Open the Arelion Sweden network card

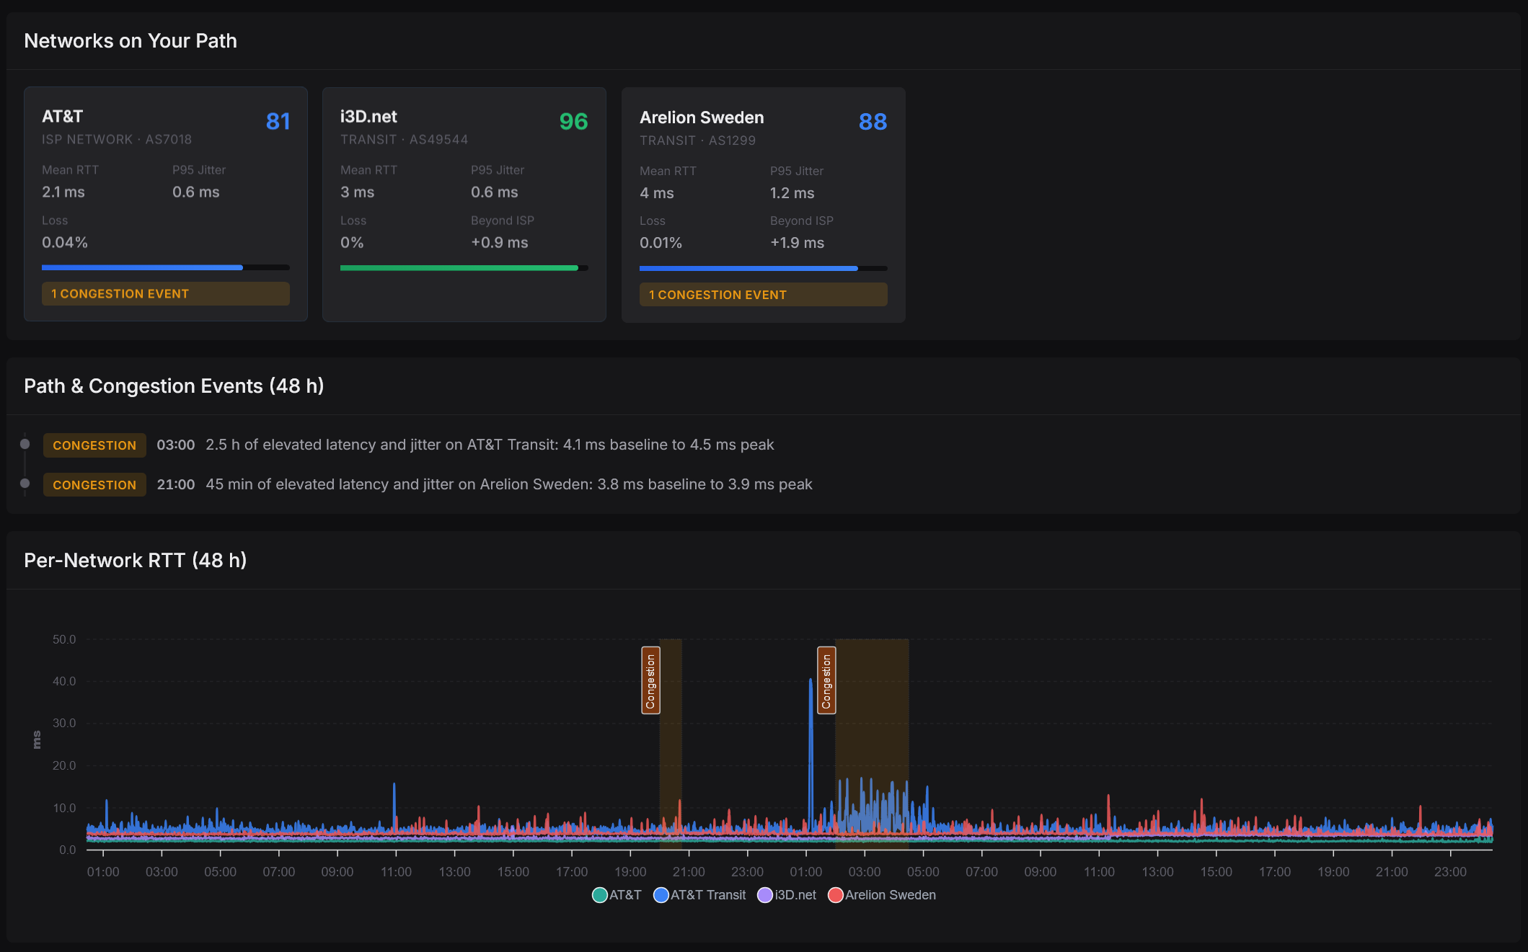tap(764, 205)
